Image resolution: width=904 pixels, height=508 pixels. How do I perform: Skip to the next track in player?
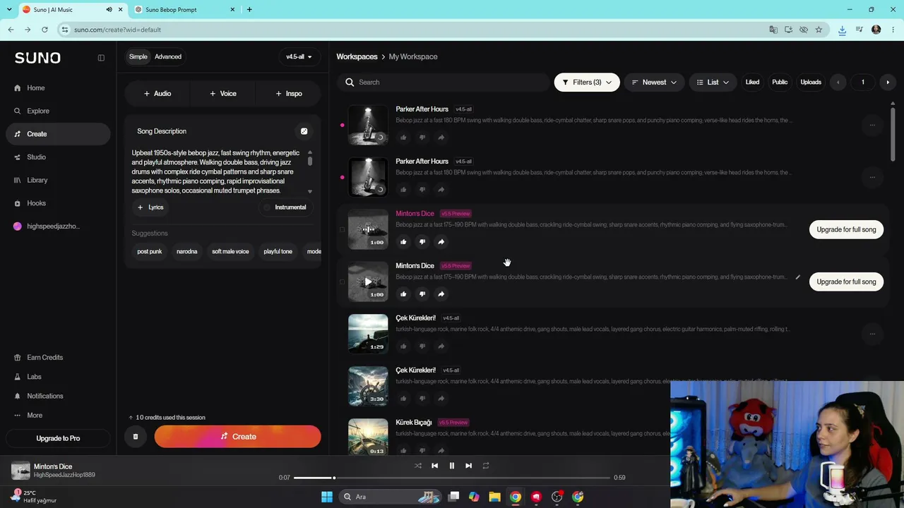[468, 466]
